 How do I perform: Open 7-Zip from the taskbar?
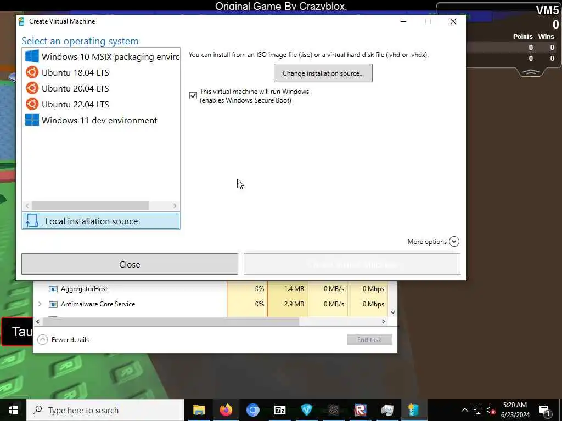tap(279, 410)
